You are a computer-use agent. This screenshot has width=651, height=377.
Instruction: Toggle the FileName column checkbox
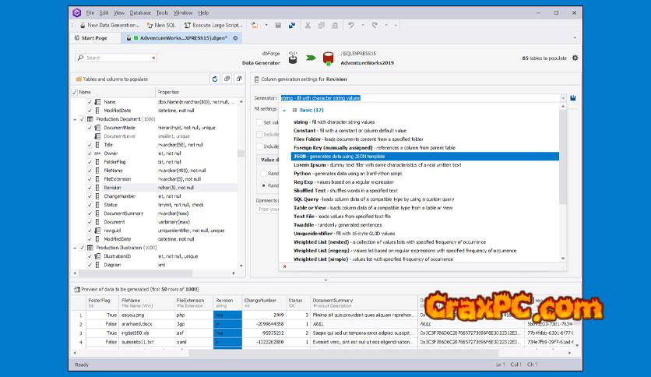tap(88, 170)
